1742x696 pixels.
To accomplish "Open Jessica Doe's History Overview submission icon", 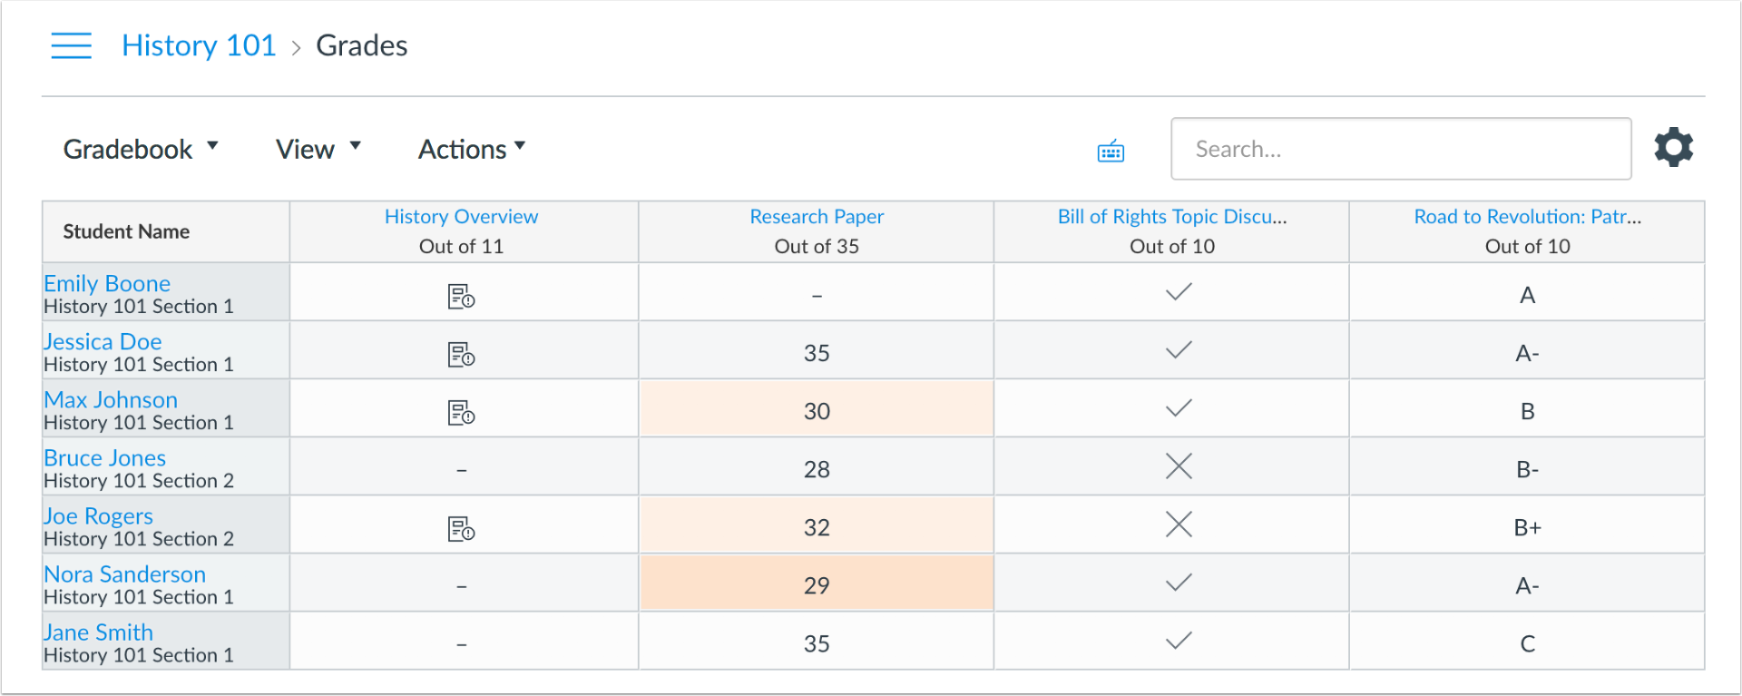I will 461,354.
